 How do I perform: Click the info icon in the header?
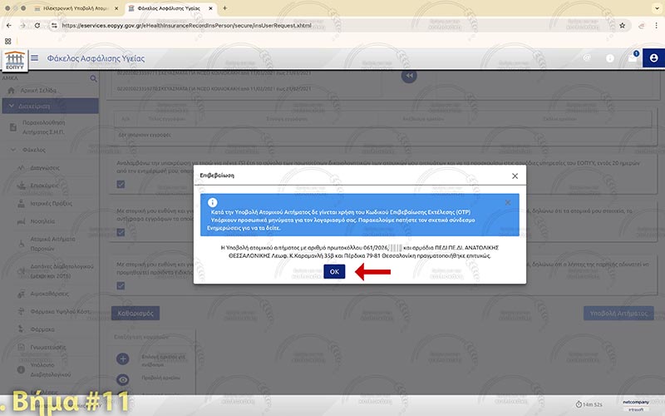coord(610,58)
